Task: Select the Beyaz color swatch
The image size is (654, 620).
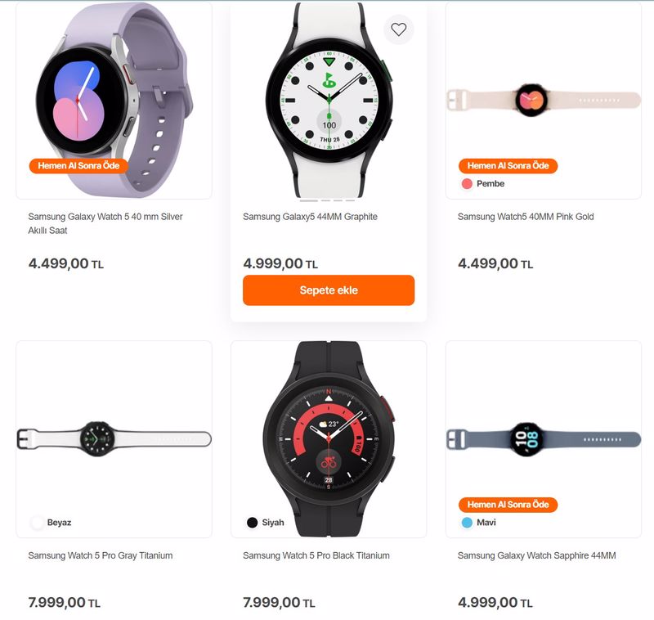Action: [37, 523]
